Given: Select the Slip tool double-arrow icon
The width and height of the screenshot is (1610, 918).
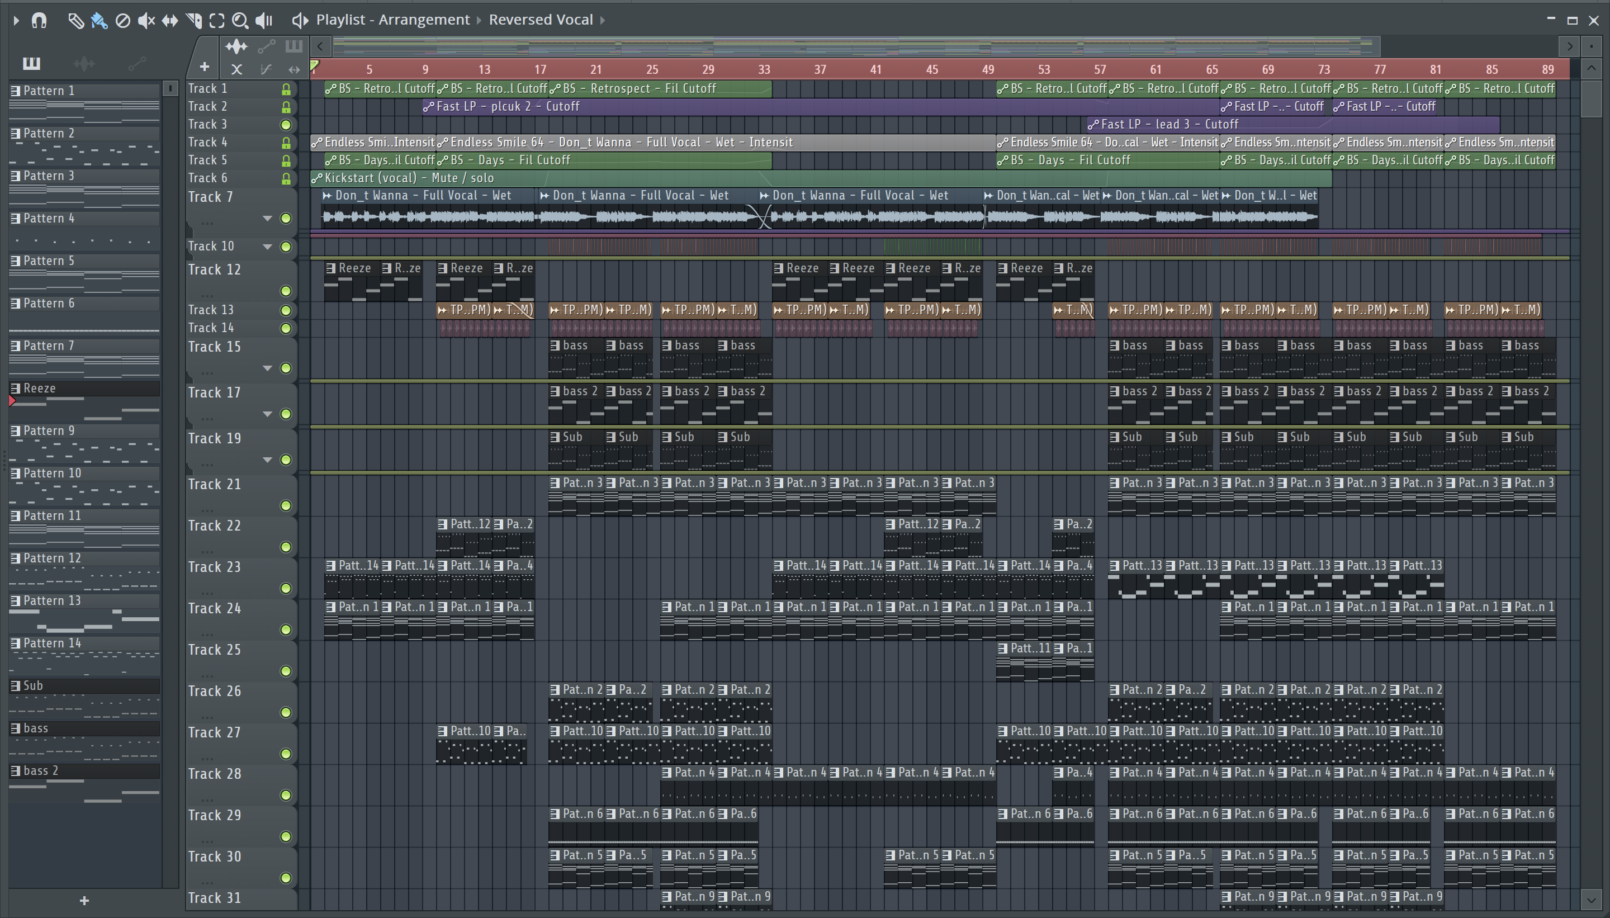Looking at the screenshot, I should 169,21.
